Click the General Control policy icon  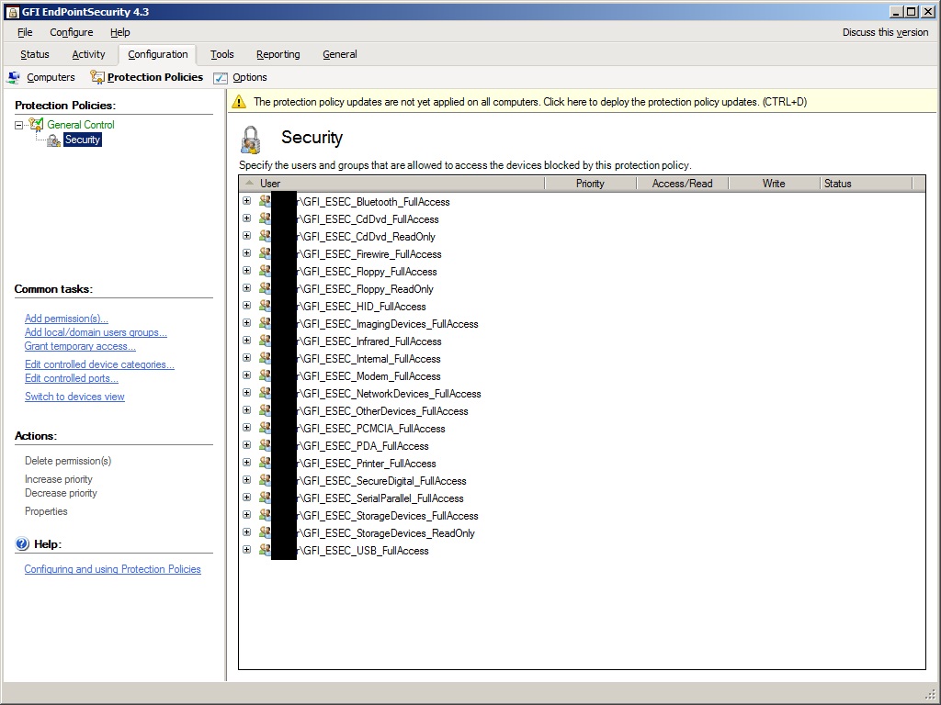click(37, 124)
